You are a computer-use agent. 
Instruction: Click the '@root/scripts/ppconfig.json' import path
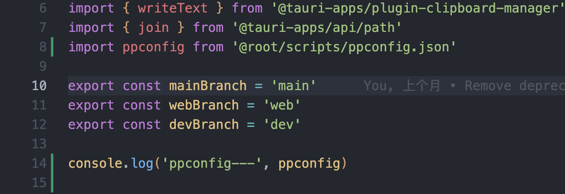coord(344,47)
